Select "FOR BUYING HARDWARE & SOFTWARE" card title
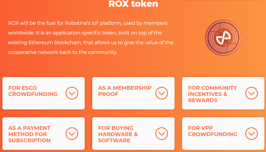Image resolution: width=266 pixels, height=152 pixels. pyautogui.click(x=118, y=134)
